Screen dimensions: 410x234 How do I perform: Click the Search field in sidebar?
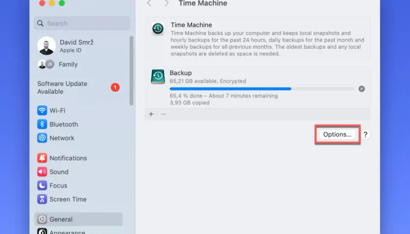coord(82,23)
